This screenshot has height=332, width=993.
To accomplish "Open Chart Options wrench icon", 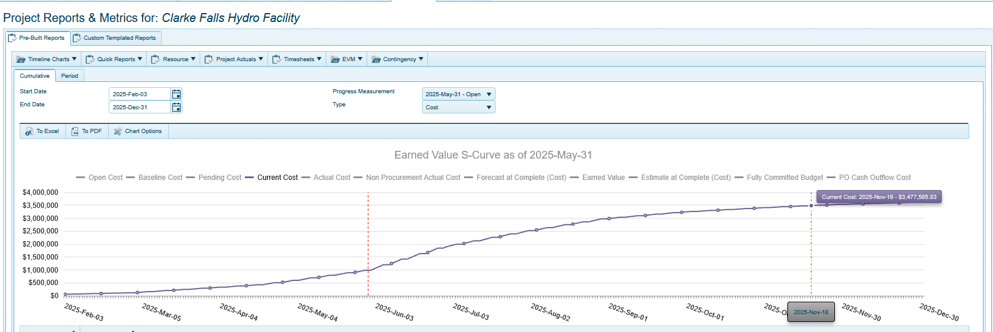I will point(118,131).
